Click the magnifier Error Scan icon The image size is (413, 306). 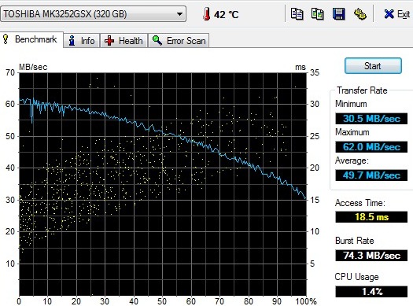pyautogui.click(x=157, y=41)
